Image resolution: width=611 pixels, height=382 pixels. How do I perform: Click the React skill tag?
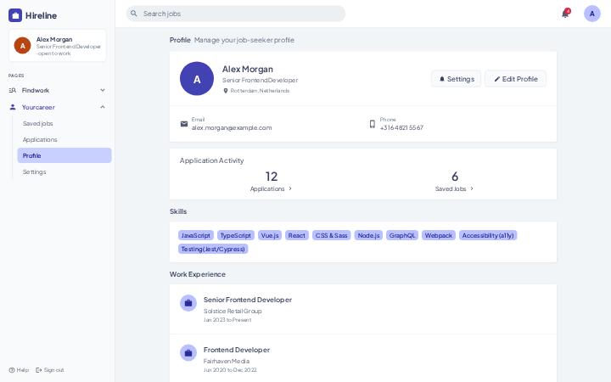(297, 235)
